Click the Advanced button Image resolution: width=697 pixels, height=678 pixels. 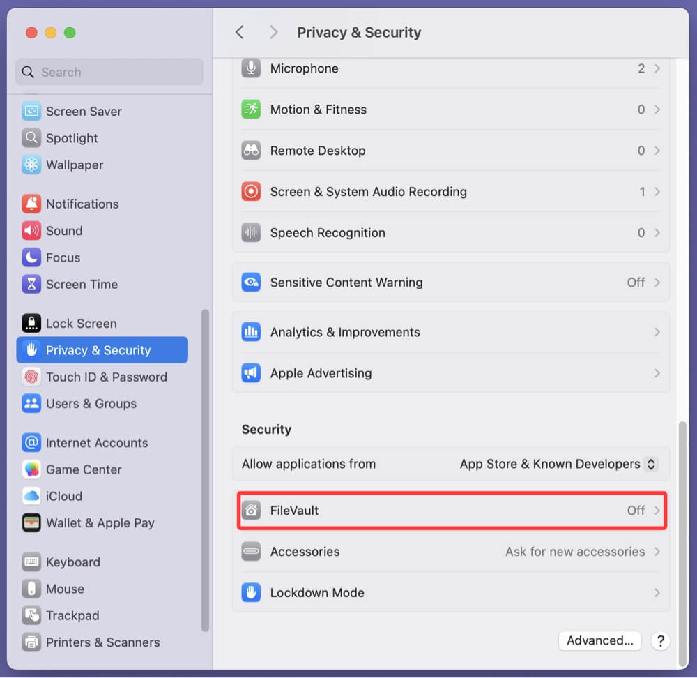point(599,640)
